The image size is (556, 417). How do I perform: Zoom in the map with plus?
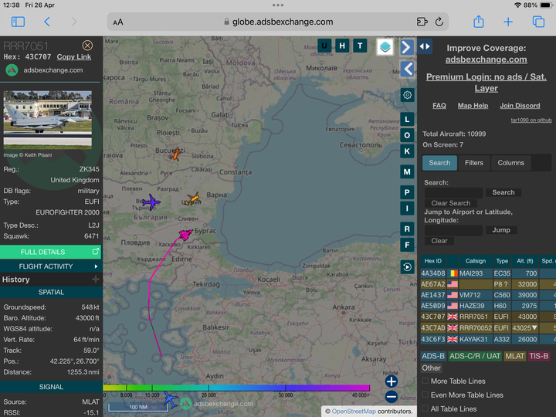click(x=392, y=381)
